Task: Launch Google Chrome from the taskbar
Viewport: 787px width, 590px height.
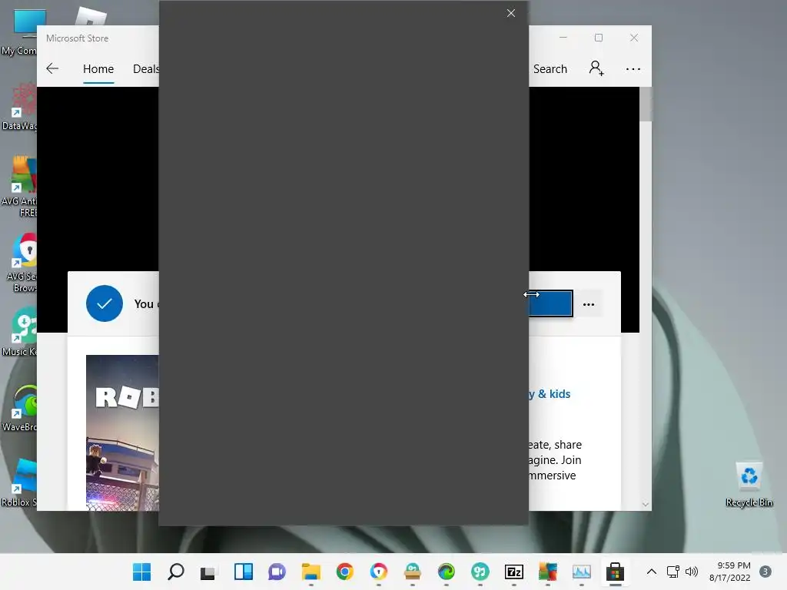Action: coord(345,572)
